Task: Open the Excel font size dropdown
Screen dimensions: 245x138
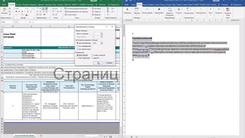Action: pos(32,8)
